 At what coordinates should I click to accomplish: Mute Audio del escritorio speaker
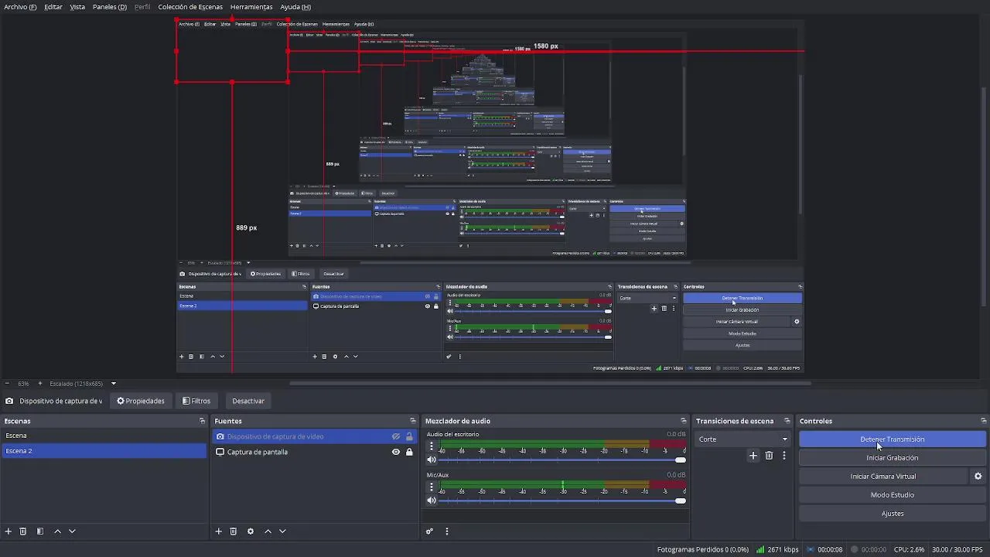(x=432, y=460)
